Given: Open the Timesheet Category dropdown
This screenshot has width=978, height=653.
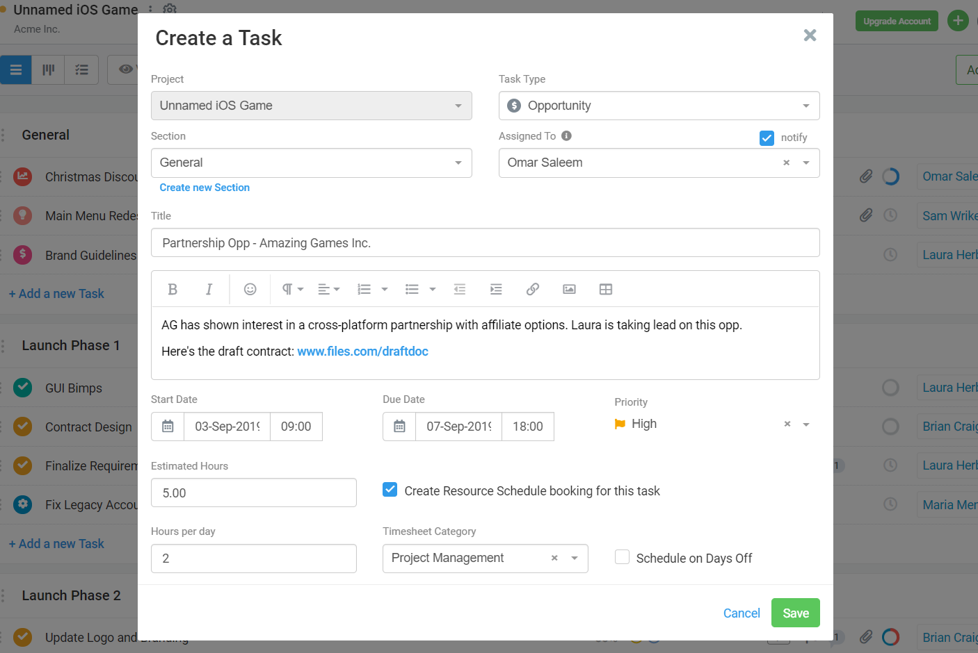Looking at the screenshot, I should (575, 558).
